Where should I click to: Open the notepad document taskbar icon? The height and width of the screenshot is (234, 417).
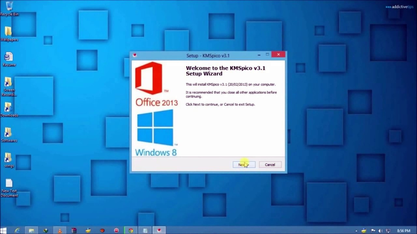click(145, 231)
